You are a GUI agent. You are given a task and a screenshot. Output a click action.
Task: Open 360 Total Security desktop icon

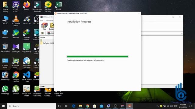(x=48, y=7)
